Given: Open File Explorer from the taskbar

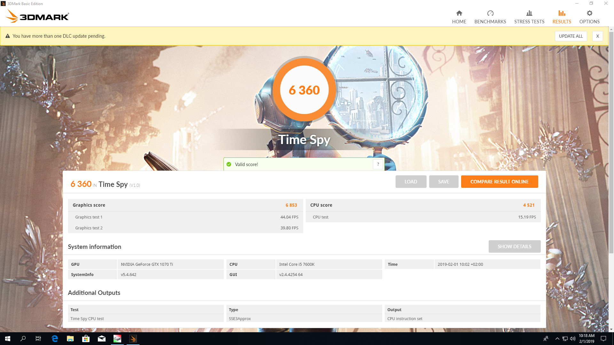Looking at the screenshot, I should click(70, 339).
